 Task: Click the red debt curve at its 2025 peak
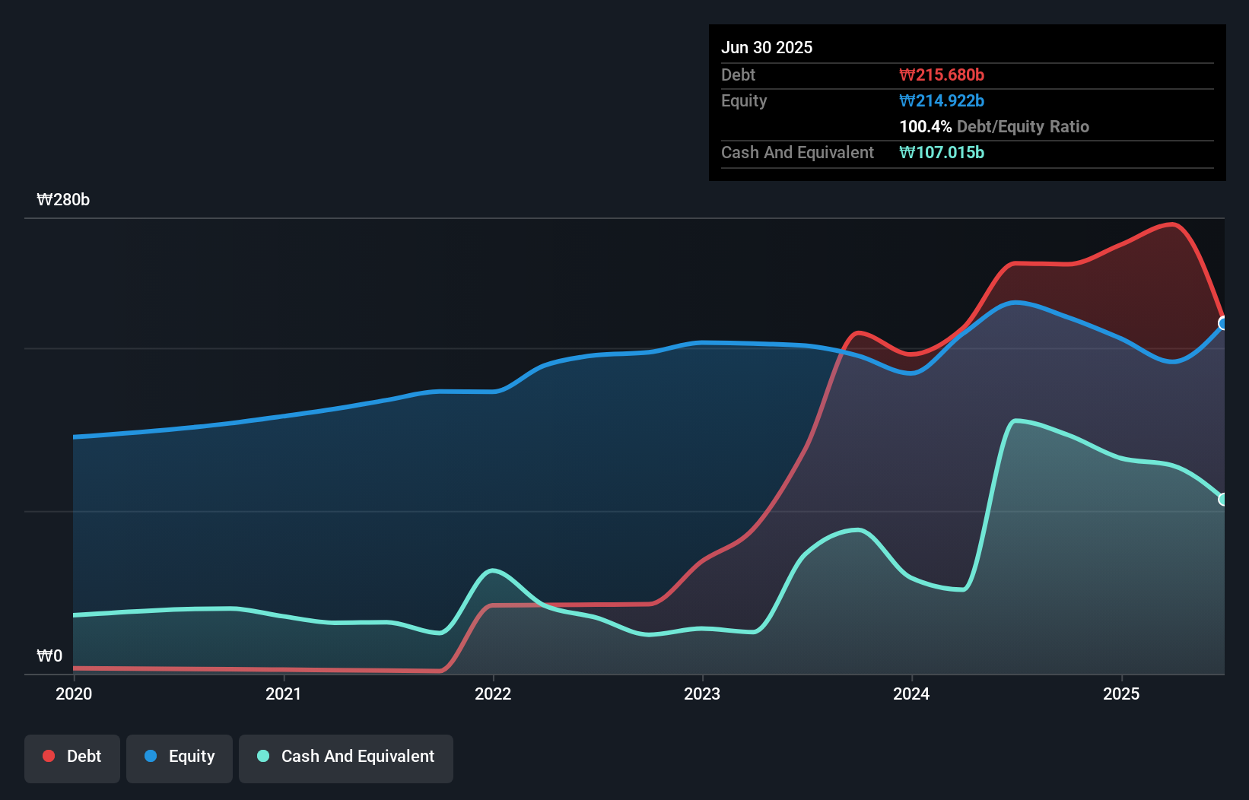[1171, 226]
